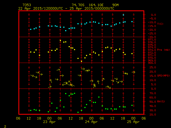
Task: Click the 00 hour label above '25 Apr'
Action: click(x=133, y=118)
